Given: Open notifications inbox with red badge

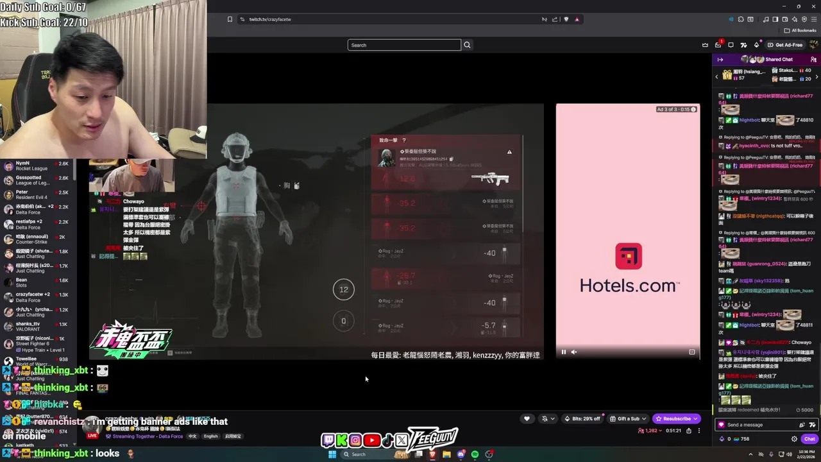Looking at the screenshot, I should pos(718,45).
